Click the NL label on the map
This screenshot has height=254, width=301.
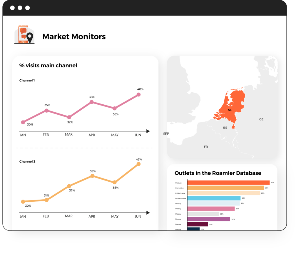click(x=230, y=110)
